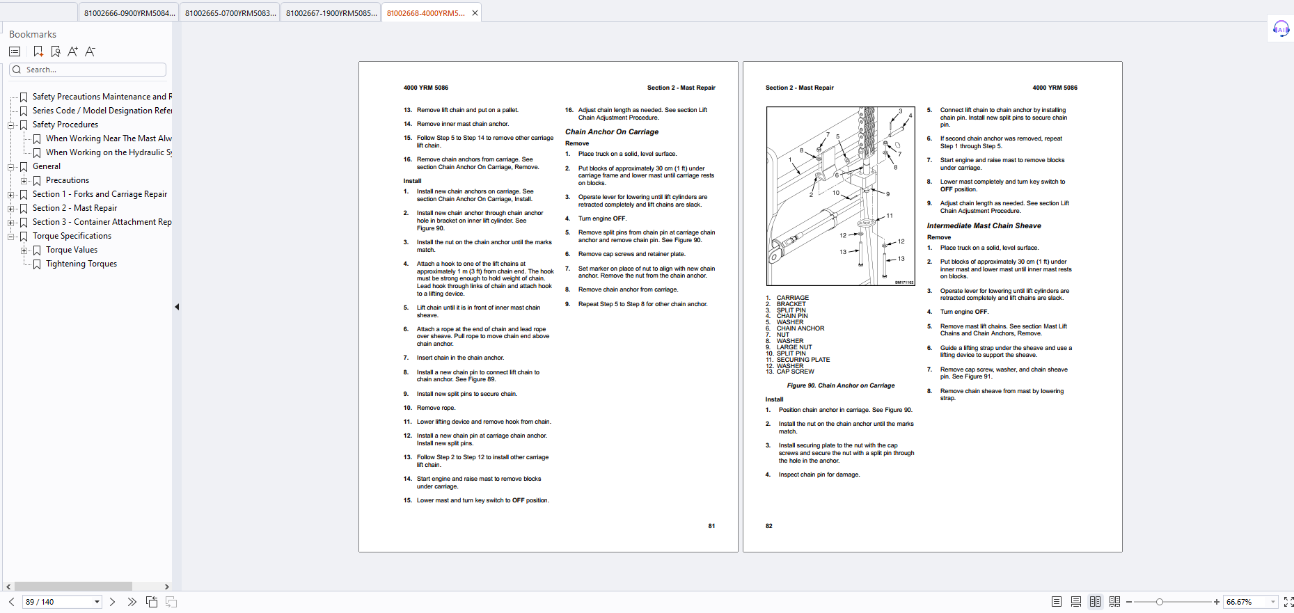
Task: Click the General bookmark icon
Action: 24,167
